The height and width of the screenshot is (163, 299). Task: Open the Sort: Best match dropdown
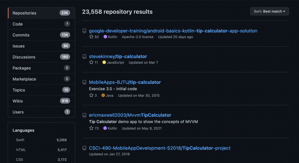click(x=270, y=11)
